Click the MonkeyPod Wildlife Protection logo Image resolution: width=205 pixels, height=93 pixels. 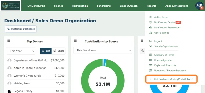[11, 6]
